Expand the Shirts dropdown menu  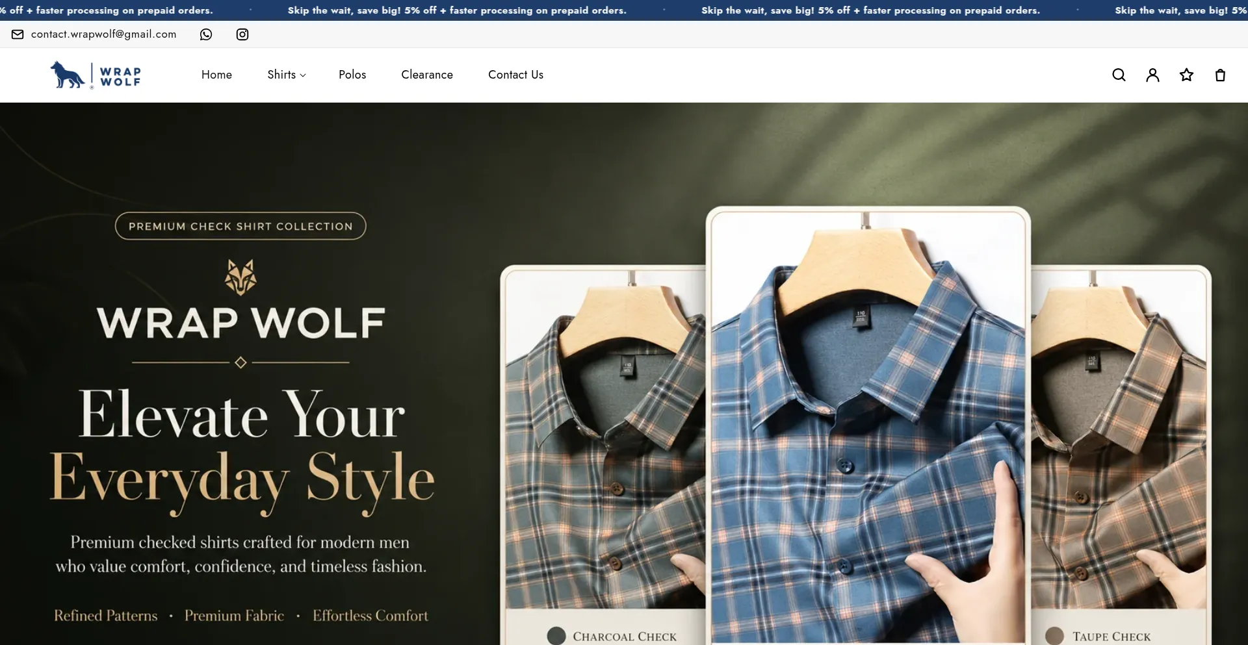pyautogui.click(x=287, y=75)
